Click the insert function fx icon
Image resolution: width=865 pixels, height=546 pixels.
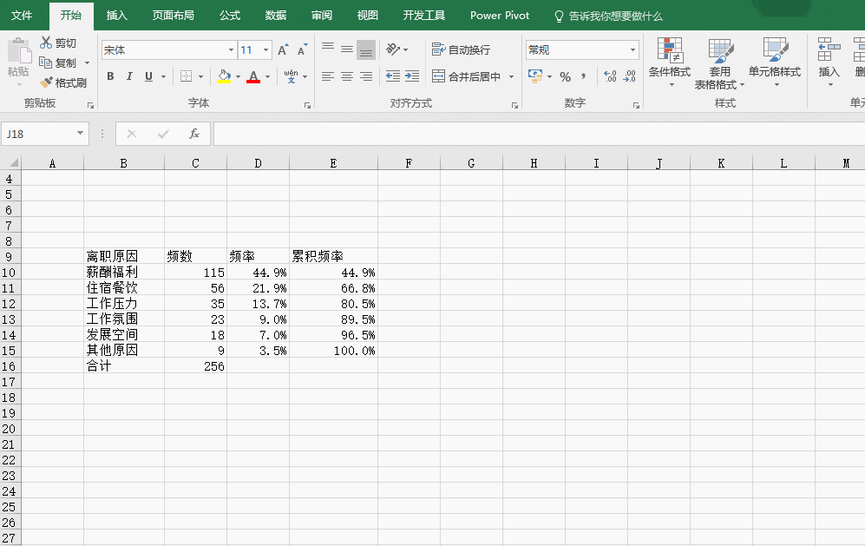pyautogui.click(x=194, y=134)
